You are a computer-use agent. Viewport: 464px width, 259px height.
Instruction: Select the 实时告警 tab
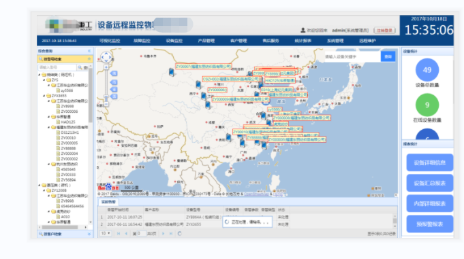click(x=108, y=202)
